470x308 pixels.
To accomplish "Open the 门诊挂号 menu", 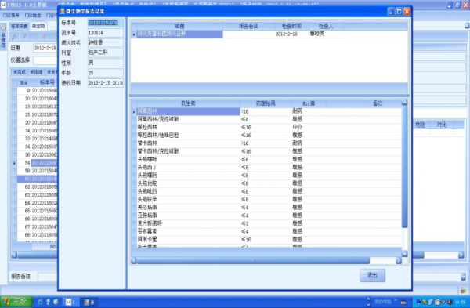I will 11,15.
